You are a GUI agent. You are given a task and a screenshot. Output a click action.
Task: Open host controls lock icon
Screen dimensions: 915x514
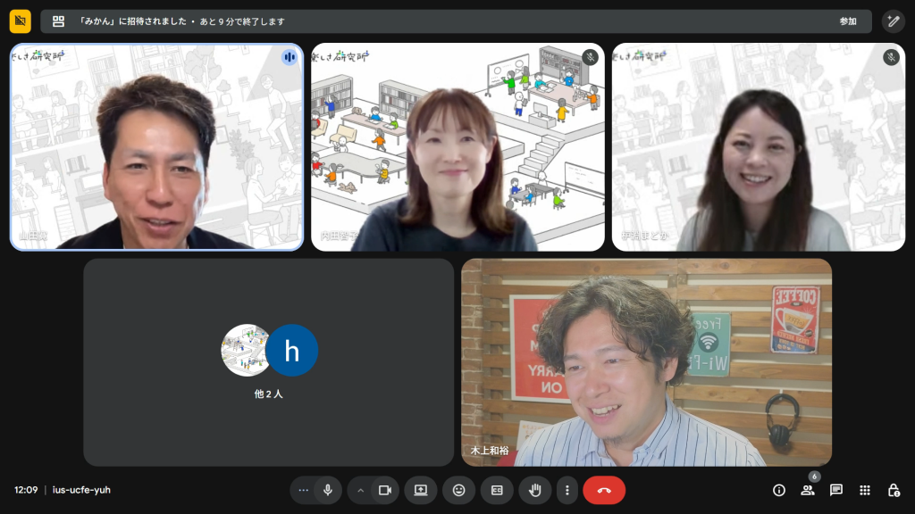(894, 490)
